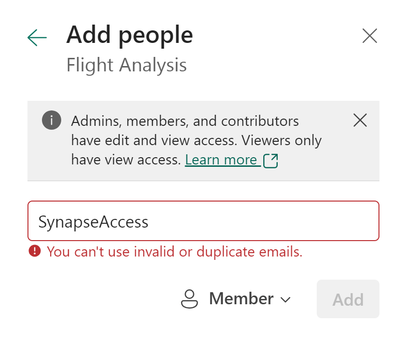Click the Flight Analysis workspace subtitle

126,65
